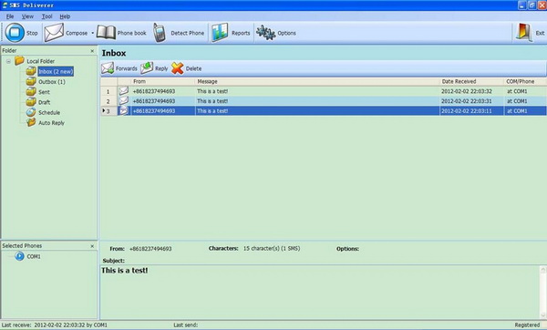Click the Forwards envelope icon
This screenshot has height=330, width=547.
(108, 68)
